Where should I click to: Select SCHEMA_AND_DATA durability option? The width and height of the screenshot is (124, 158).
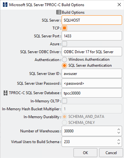(x=64, y=117)
